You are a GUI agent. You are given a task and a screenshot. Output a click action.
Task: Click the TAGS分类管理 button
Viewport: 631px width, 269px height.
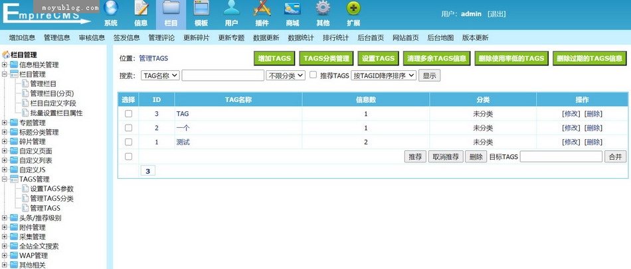[326, 58]
